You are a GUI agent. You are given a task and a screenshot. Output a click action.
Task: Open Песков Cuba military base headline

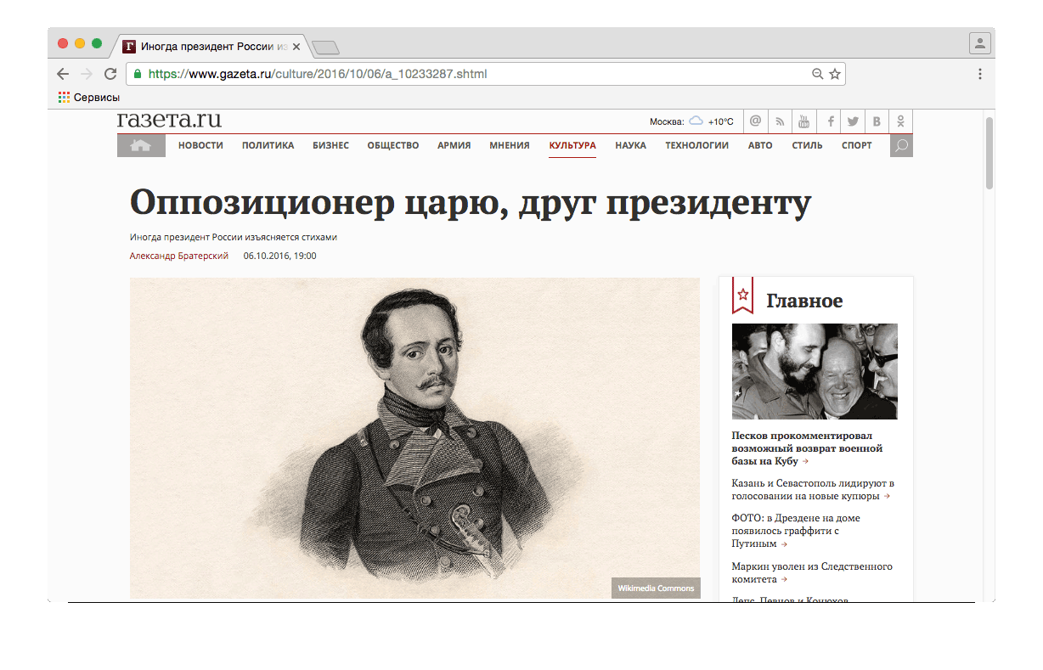tap(807, 448)
